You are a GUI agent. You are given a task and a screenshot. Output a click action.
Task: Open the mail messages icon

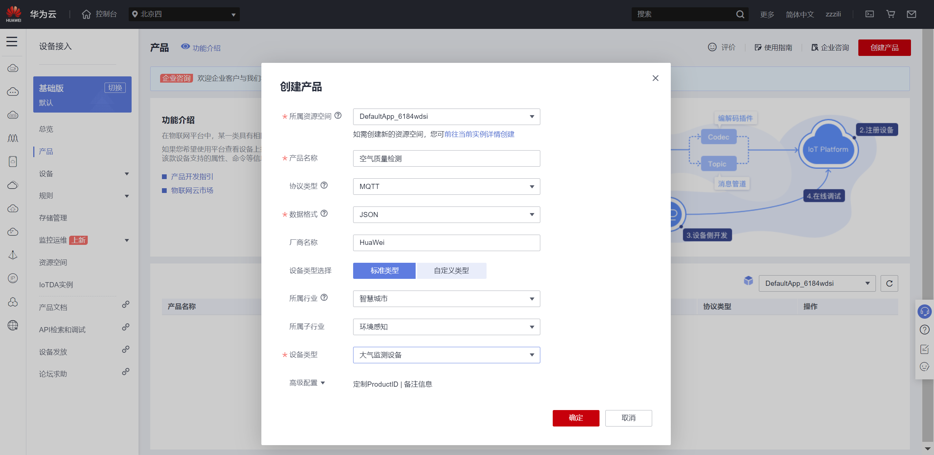click(x=911, y=14)
